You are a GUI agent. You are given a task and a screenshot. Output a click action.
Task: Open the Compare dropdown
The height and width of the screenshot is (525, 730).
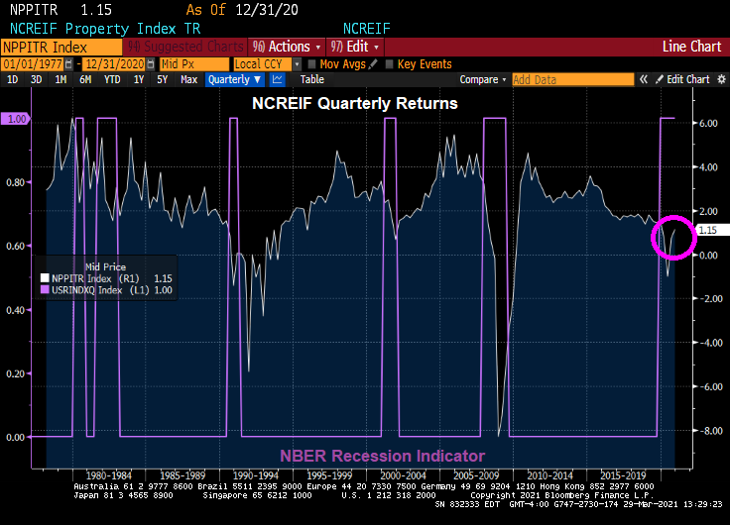click(x=483, y=79)
